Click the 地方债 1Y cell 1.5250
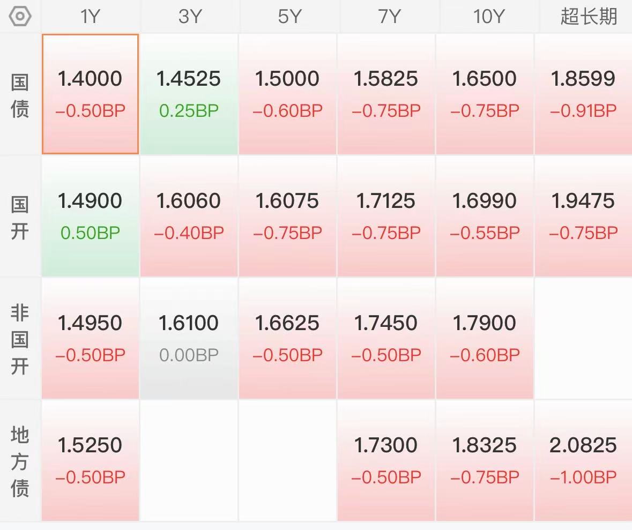 (90, 461)
